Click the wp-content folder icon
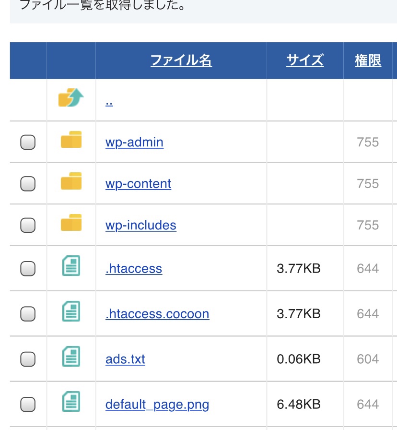Screen dimensions: 397x430 coord(71,181)
